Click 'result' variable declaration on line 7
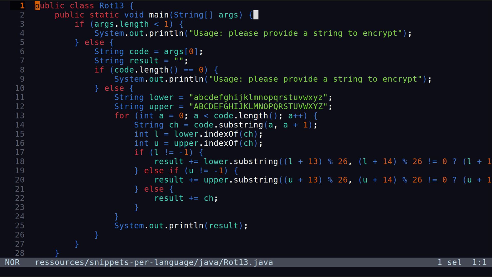 click(144, 61)
